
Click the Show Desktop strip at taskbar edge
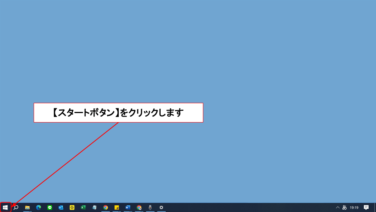click(x=375, y=207)
